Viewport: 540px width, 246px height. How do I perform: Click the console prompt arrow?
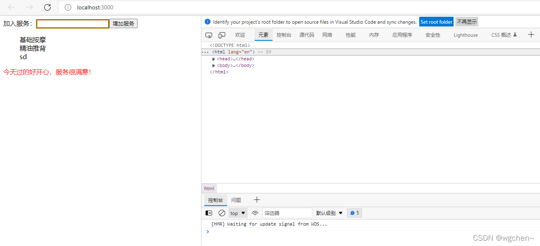click(208, 232)
